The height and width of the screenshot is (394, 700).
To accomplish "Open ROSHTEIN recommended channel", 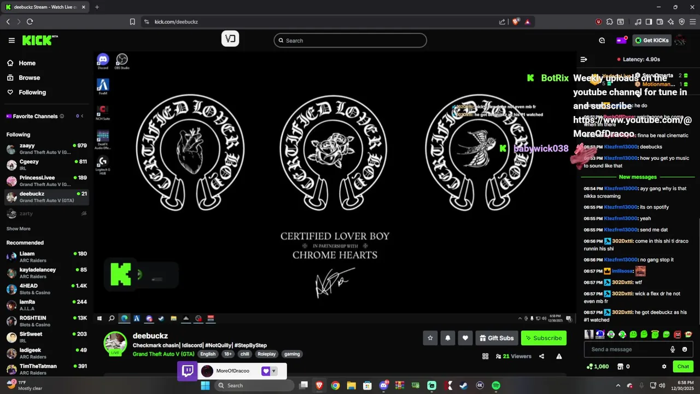I will [x=46, y=321].
